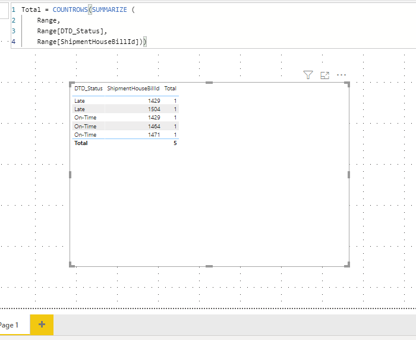The width and height of the screenshot is (416, 340).
Task: Sort by ShipmentHouseBillId column header
Action: (133, 89)
